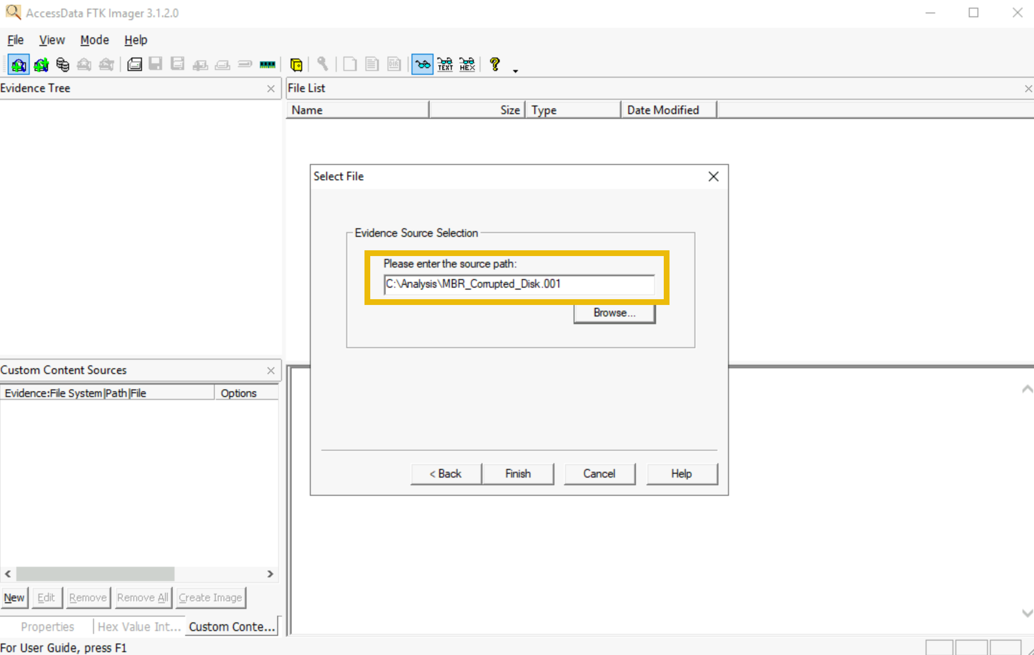1034x655 pixels.
Task: Open the View menu
Action: 52,40
